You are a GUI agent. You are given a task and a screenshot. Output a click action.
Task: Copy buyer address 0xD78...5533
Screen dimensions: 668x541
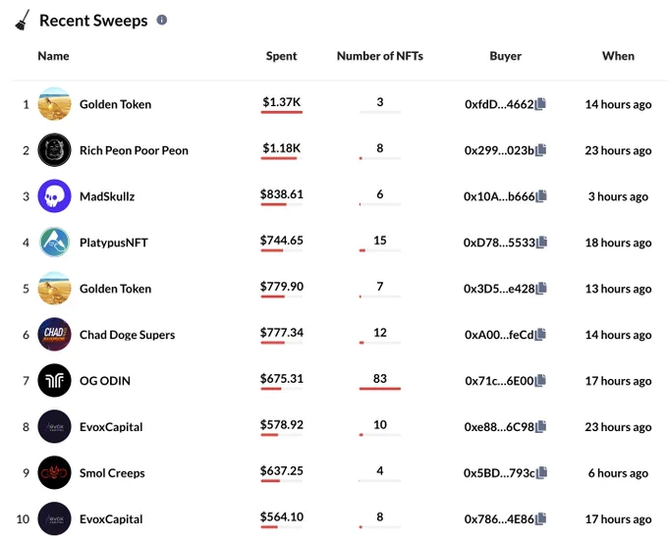point(541,243)
